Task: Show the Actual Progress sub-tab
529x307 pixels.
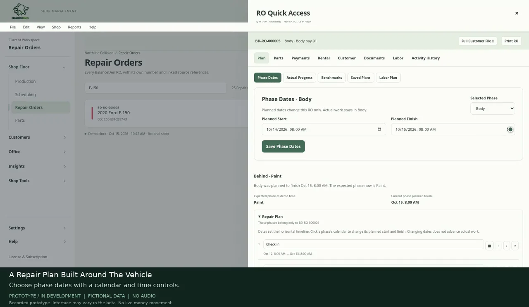Action: point(300,78)
